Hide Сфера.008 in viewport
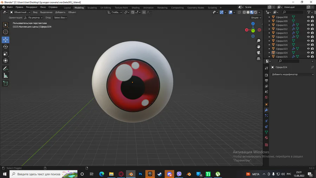The width and height of the screenshot is (316, 178). pyautogui.click(x=308, y=17)
